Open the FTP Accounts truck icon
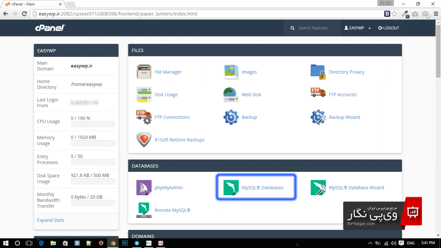Viewport: 441px width, 248px height. pos(318,93)
